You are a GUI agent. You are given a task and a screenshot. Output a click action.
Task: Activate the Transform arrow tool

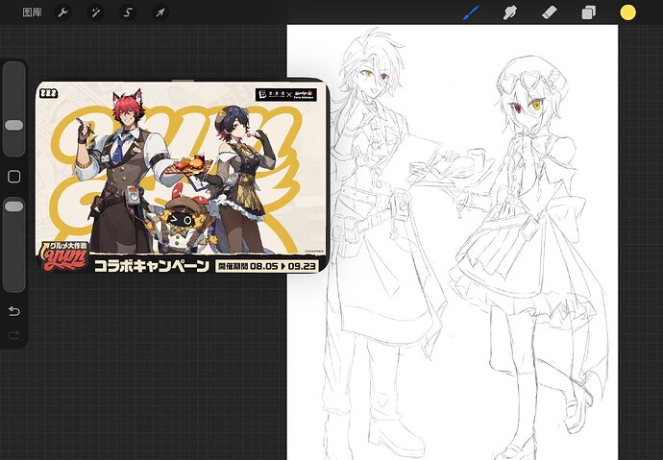pyautogui.click(x=160, y=12)
